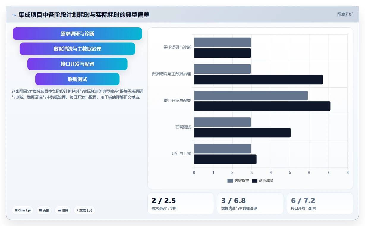The height and width of the screenshot is (226, 365).
Task: Click the 表格 tag icon
Action: point(40,210)
